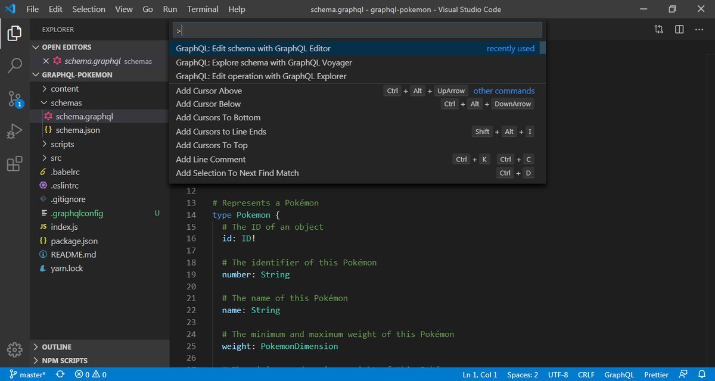Open the Run and Debug view
This screenshot has height=381, width=715.
click(x=15, y=132)
